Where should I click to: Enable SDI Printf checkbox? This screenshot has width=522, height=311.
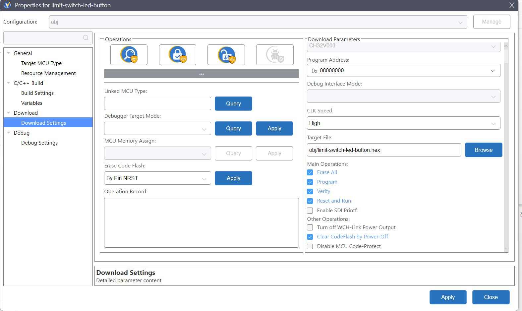coord(310,211)
